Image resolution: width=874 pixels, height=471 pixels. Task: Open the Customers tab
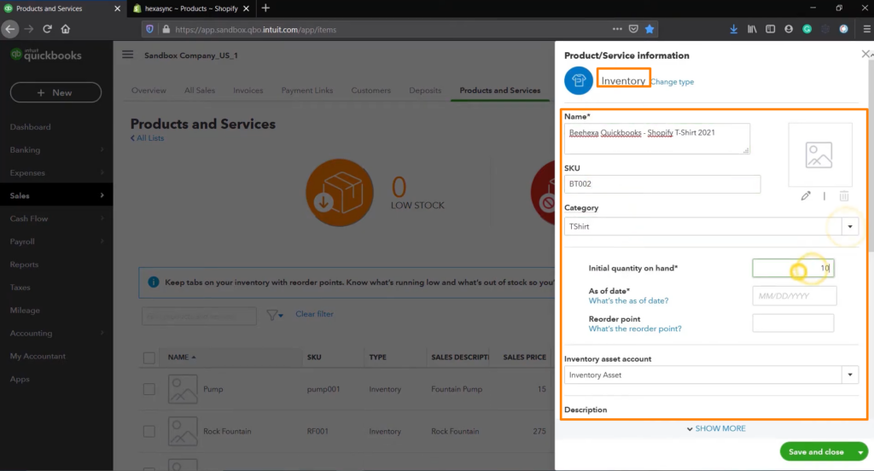click(x=370, y=90)
